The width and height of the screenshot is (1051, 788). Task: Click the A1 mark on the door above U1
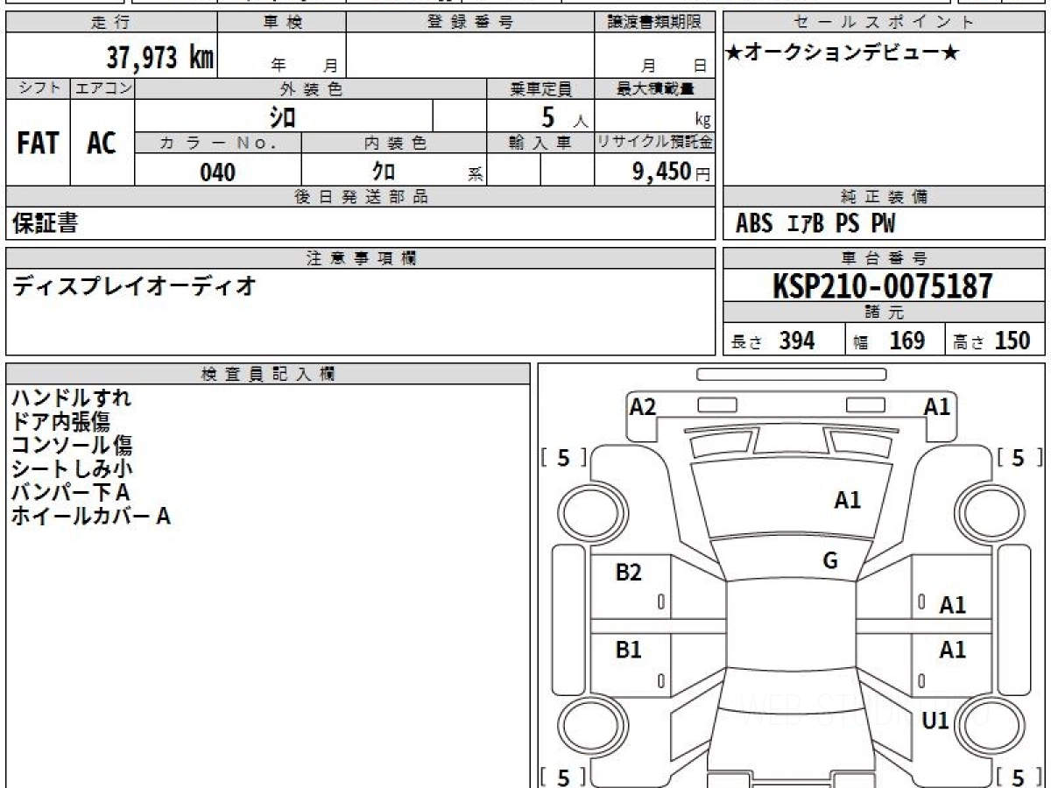[952, 650]
